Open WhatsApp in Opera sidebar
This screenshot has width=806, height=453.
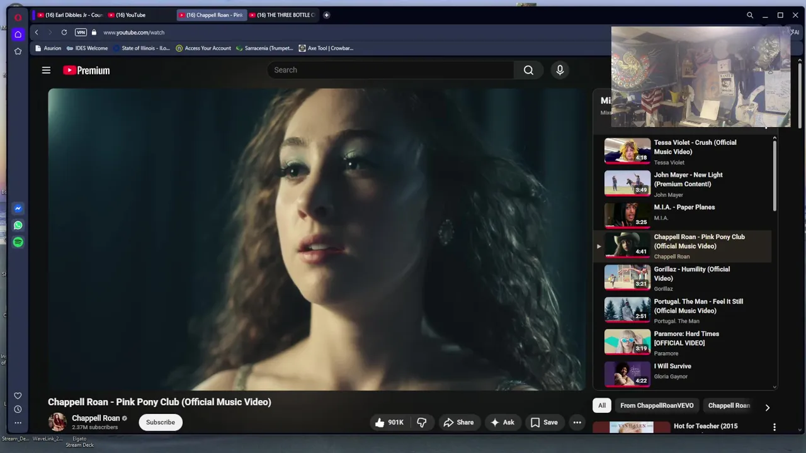point(18,225)
